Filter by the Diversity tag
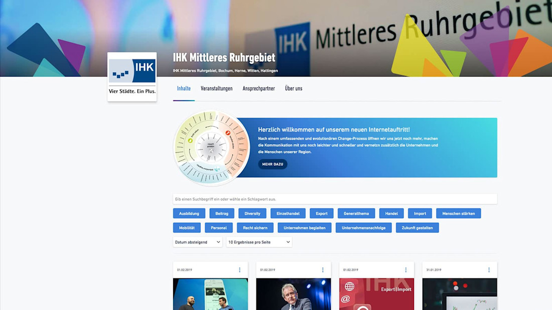 252,213
